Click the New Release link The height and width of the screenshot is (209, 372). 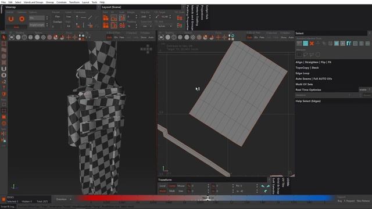pos(363,201)
